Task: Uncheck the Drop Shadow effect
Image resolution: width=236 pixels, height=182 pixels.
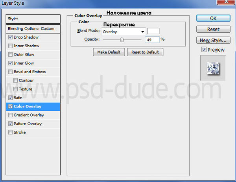Action: pyautogui.click(x=10, y=37)
